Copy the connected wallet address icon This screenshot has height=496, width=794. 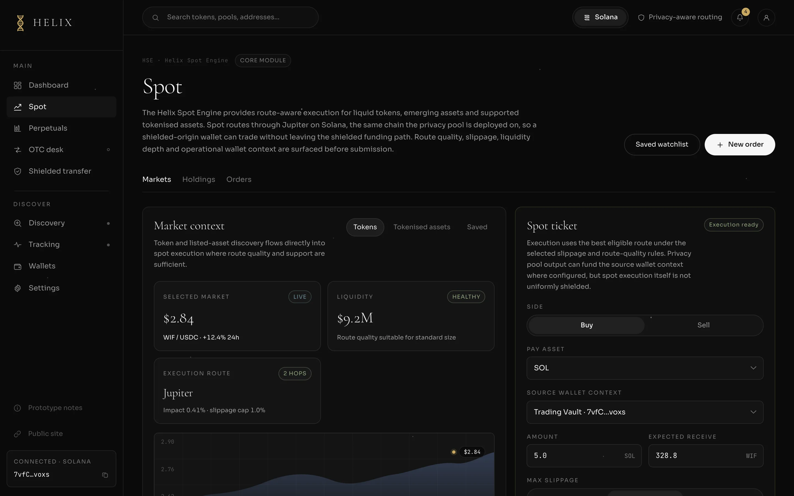(105, 475)
